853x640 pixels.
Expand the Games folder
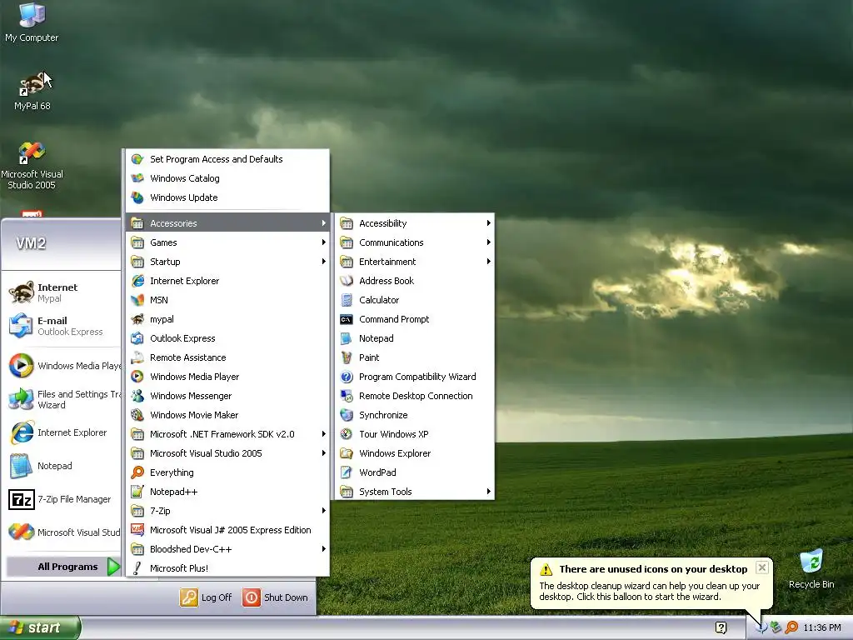[x=227, y=242]
